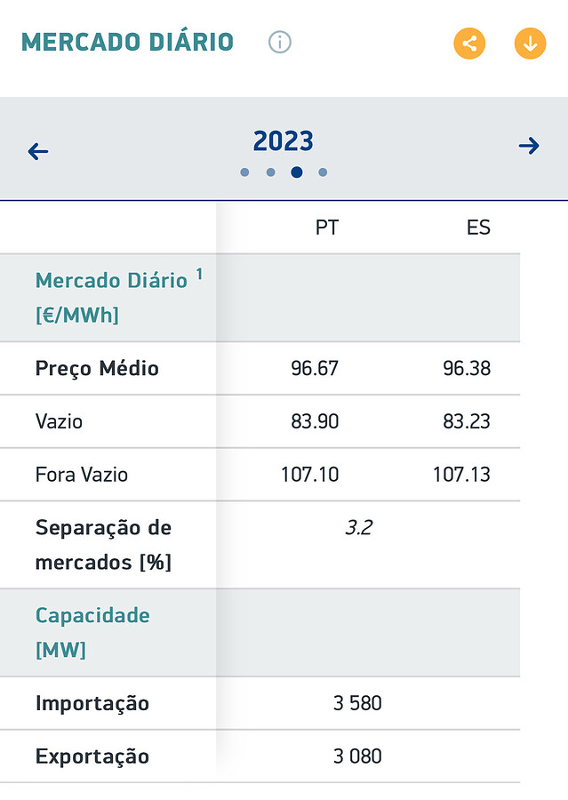Image resolution: width=568 pixels, height=800 pixels.
Task: Download data with the orange arrow icon
Action: click(x=530, y=43)
